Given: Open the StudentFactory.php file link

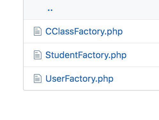Looking at the screenshot, I should [86, 55].
